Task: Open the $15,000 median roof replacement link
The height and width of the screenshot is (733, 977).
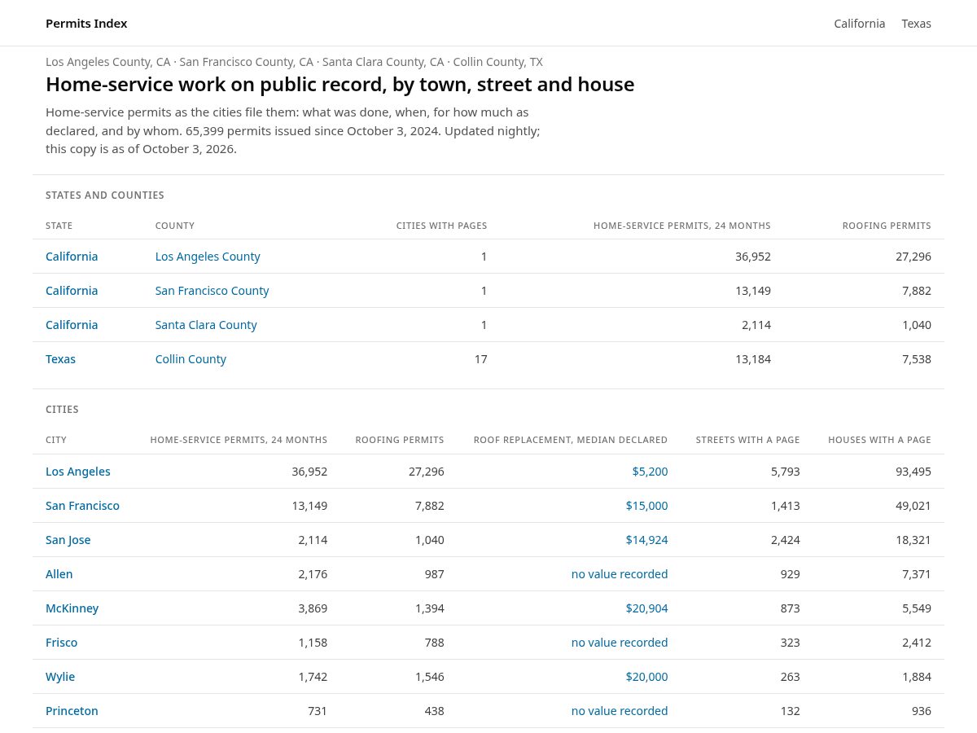Action: pos(646,506)
